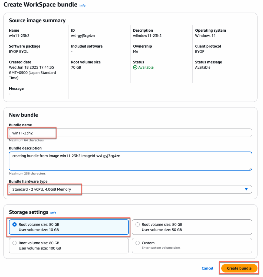The width and height of the screenshot is (263, 277).
Task: Click the Windows 11 operating system value
Action: click(x=205, y=36)
